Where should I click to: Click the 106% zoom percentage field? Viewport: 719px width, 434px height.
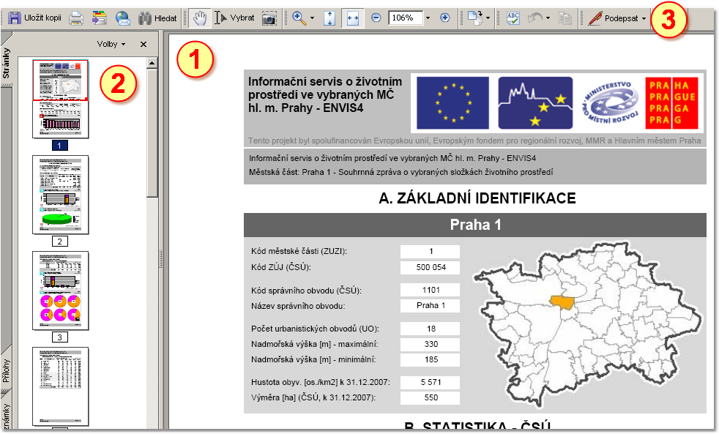pos(405,18)
